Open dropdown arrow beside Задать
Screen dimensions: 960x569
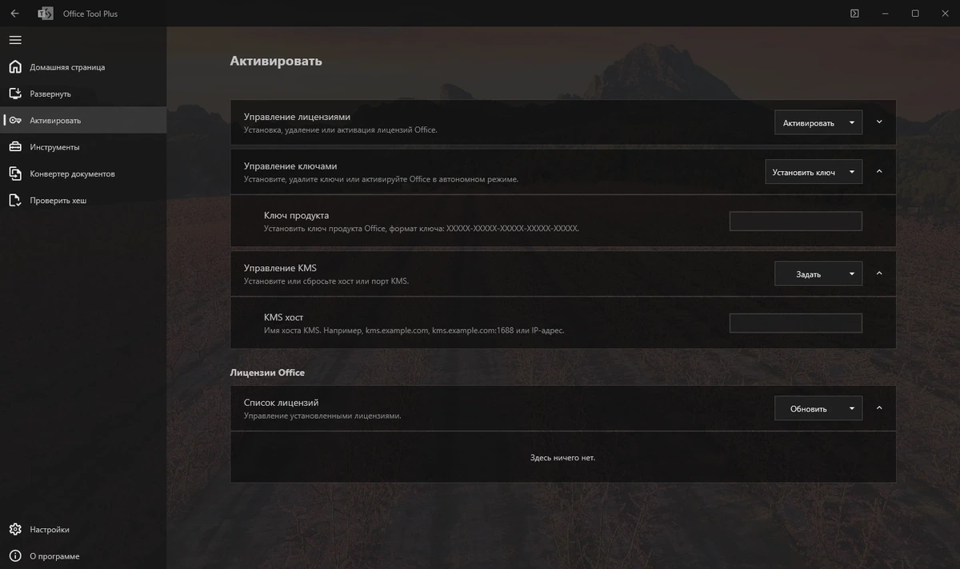[852, 274]
